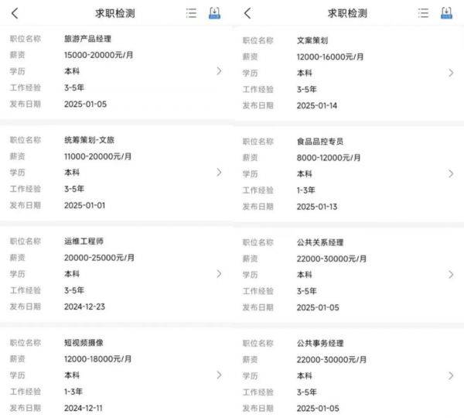Open the chevron arrow for 公共事务经理
This screenshot has height=418, width=464.
[x=451, y=376]
